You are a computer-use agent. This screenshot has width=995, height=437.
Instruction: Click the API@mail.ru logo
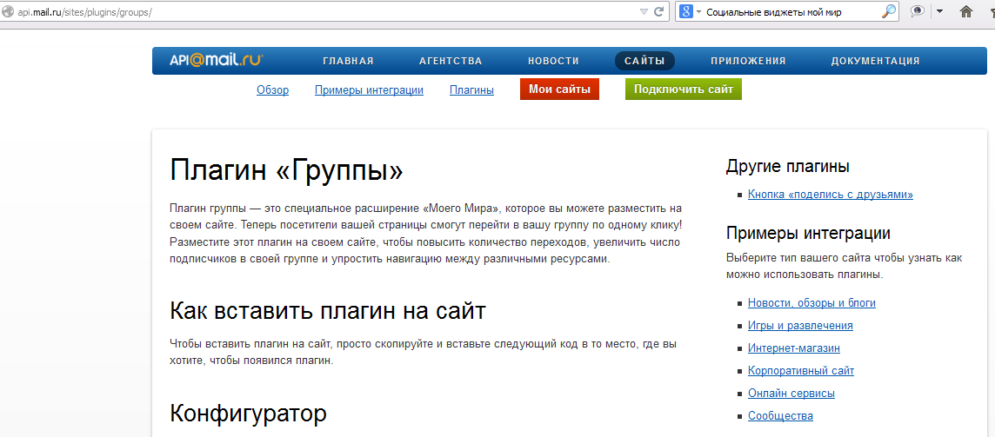(x=217, y=61)
